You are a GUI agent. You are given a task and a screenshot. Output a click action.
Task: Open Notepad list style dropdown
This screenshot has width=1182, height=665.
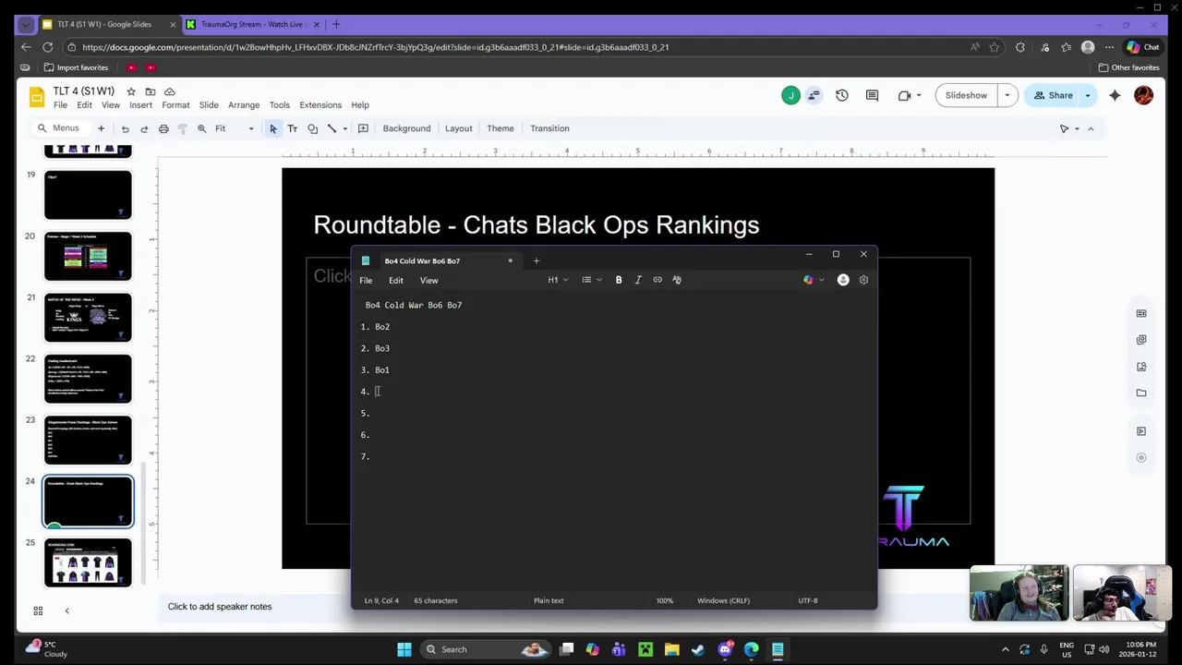(x=592, y=280)
